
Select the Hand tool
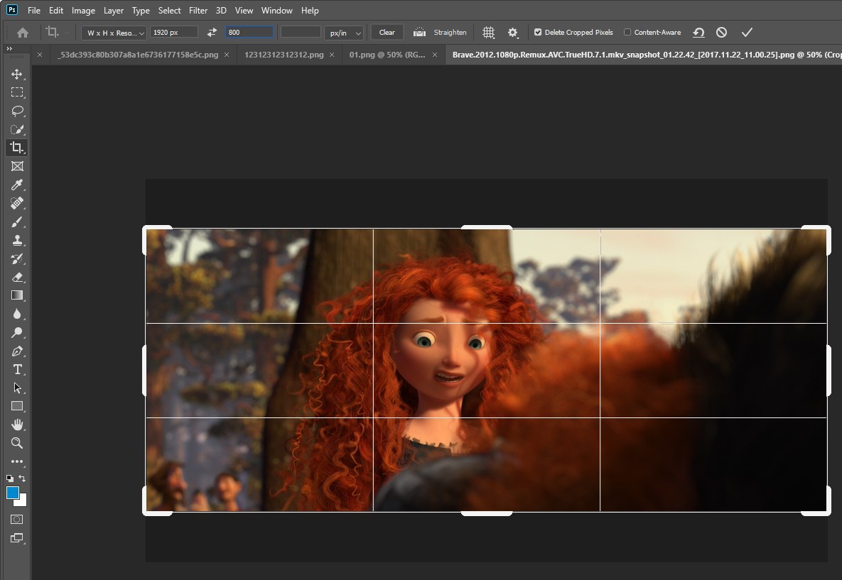pos(16,425)
